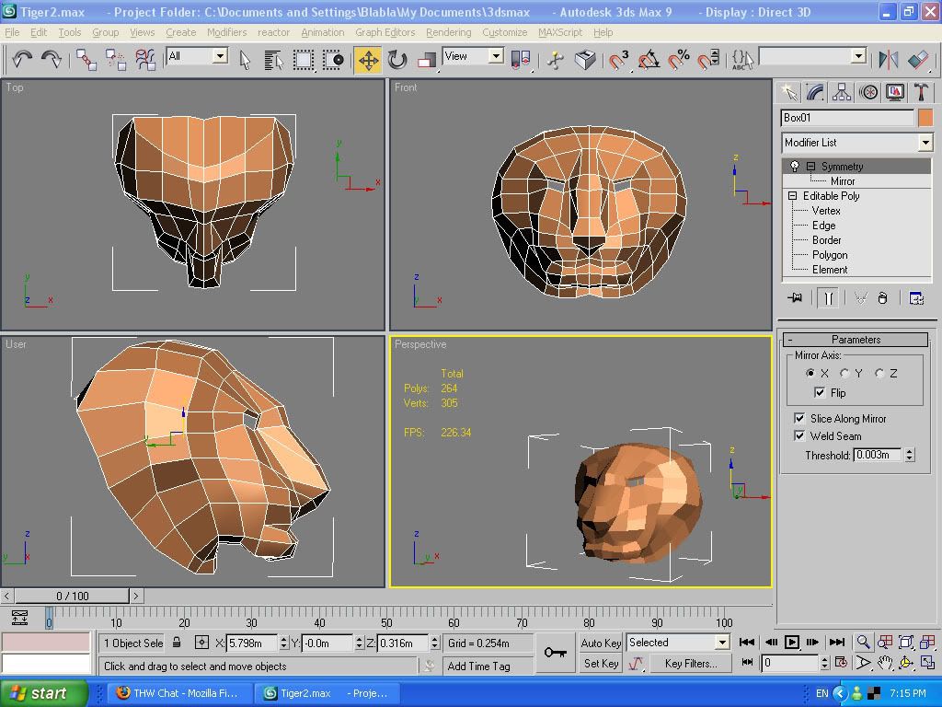
Task: Click the Auto Key button
Action: pos(601,643)
